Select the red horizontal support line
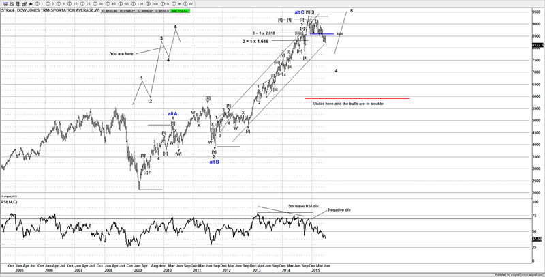The image size is (545, 277). tap(357, 98)
